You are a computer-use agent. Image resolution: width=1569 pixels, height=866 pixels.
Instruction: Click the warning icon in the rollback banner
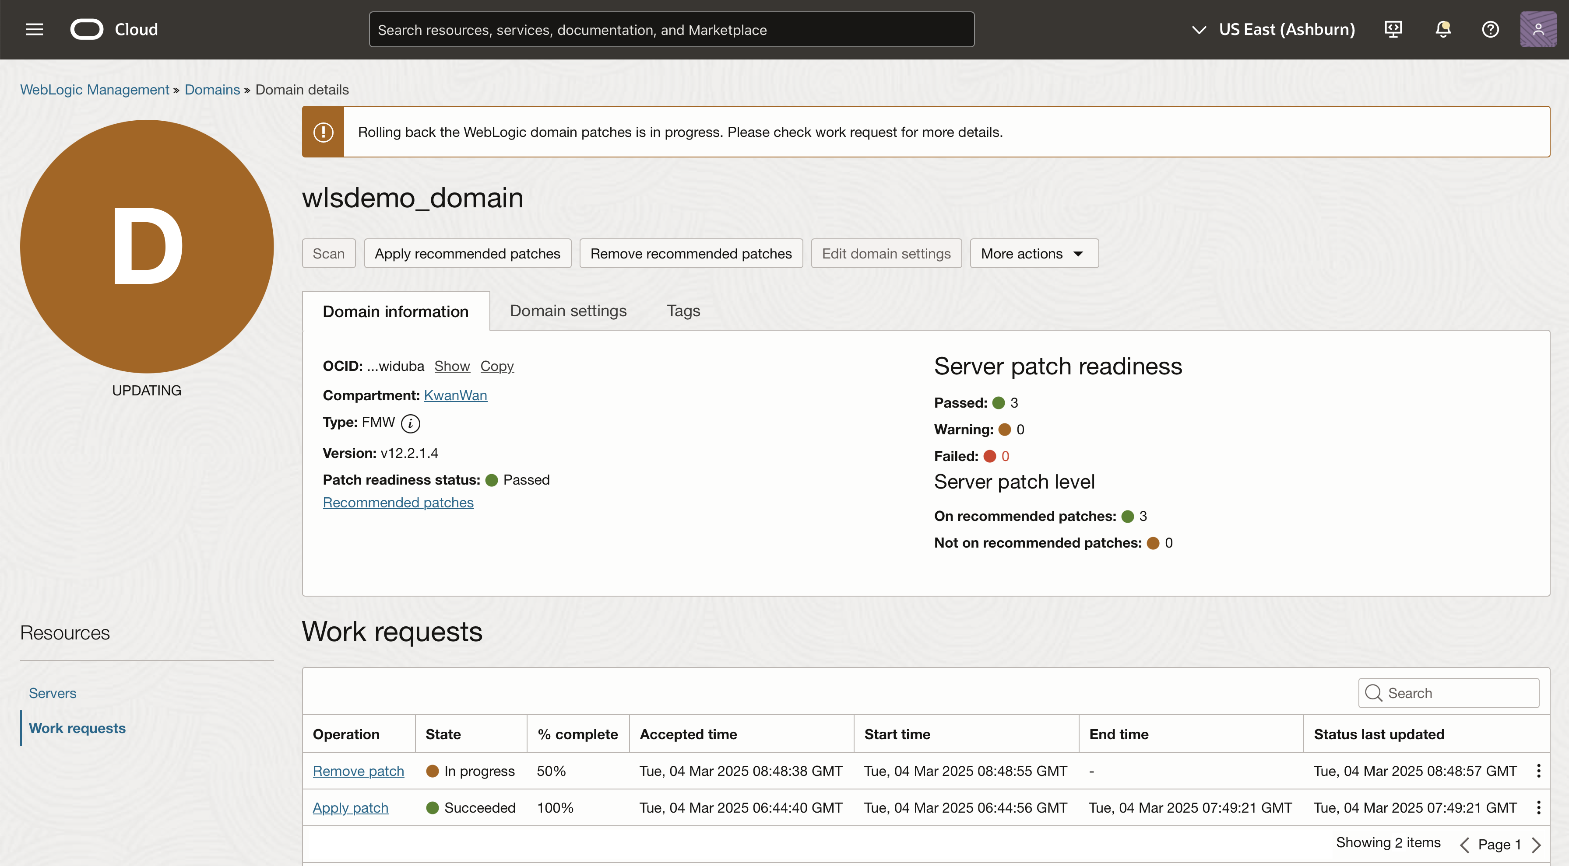tap(324, 132)
